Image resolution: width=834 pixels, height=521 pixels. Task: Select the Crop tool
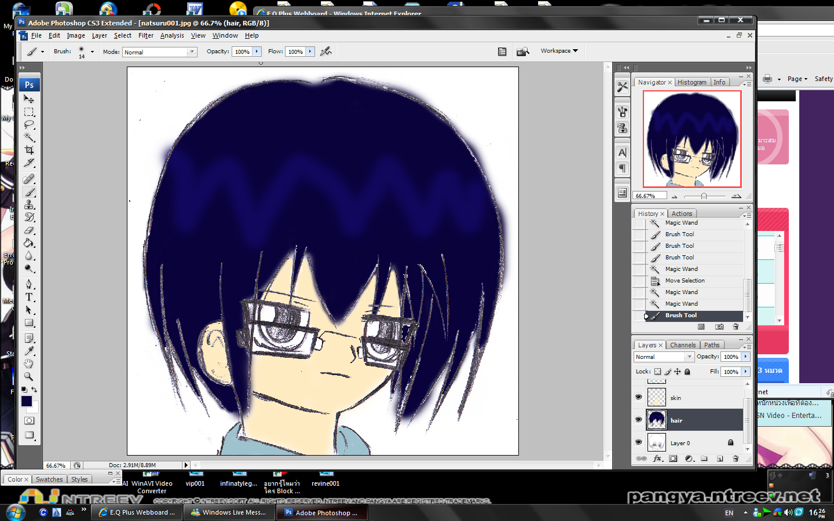[x=29, y=150]
